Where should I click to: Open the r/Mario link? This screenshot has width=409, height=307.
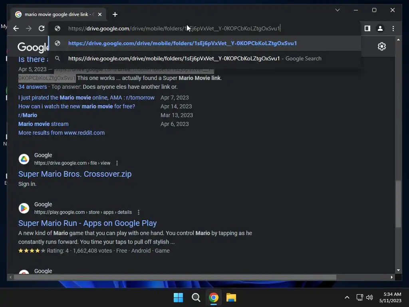coord(28,115)
